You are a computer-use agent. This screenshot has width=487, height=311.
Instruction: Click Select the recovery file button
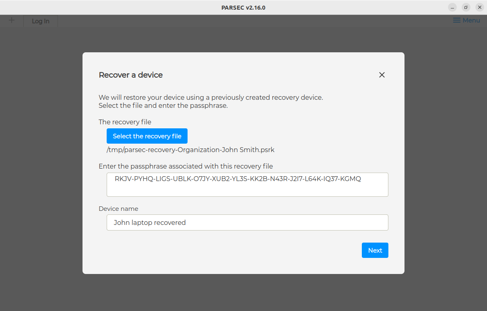(x=147, y=136)
